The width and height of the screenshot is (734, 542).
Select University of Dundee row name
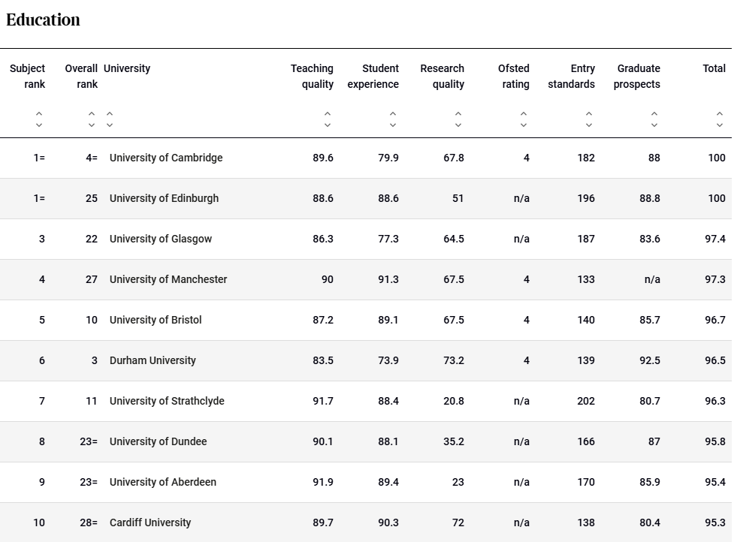(x=159, y=441)
